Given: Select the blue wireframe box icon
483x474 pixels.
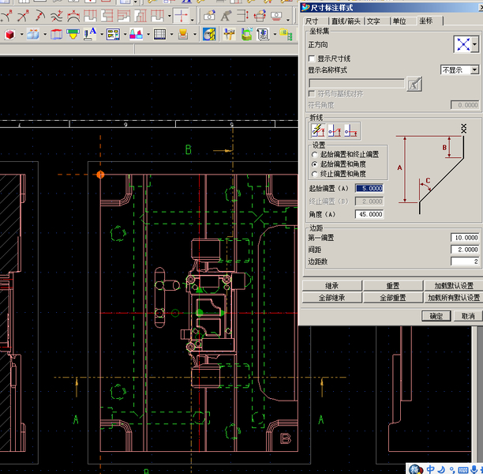Looking at the screenshot, I should coord(56,34).
